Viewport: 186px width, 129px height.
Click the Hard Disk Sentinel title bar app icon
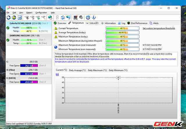(8, 8)
